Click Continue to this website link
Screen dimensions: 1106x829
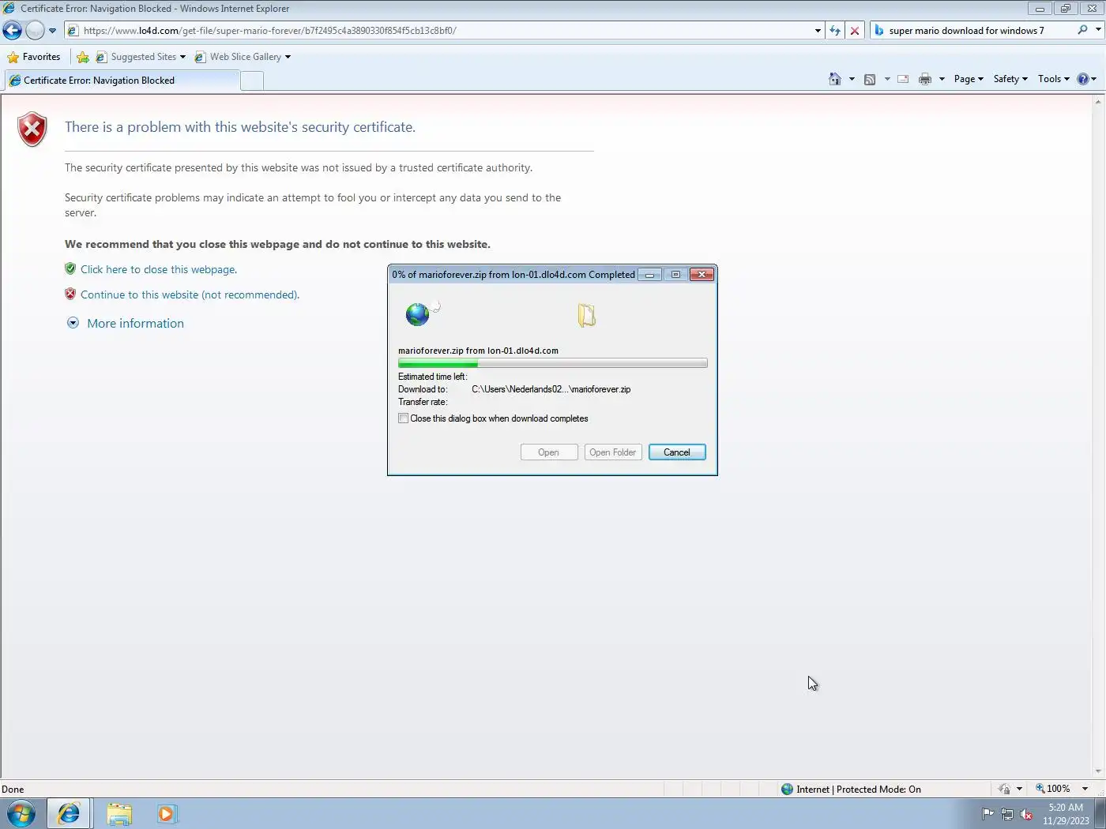190,294
